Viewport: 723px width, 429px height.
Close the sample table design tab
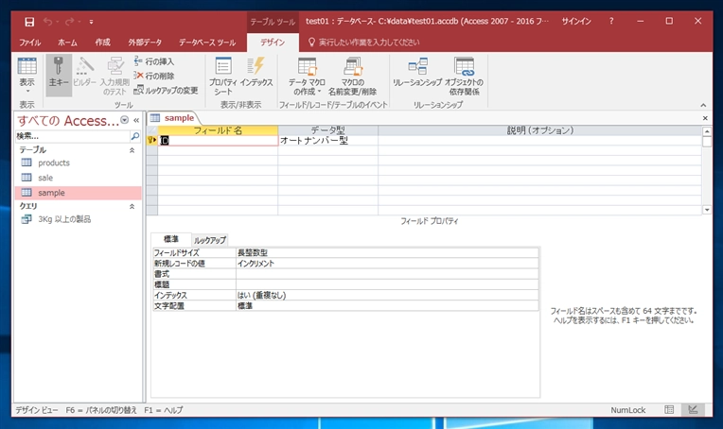(705, 118)
